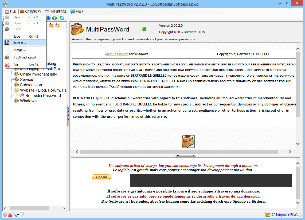
Task: Open the dropdown arrow next to the wrench
Action: [18, 215]
